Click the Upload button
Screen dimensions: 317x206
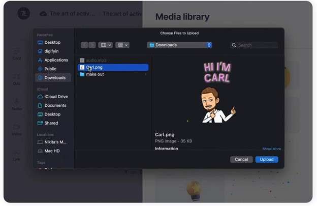[x=267, y=159]
